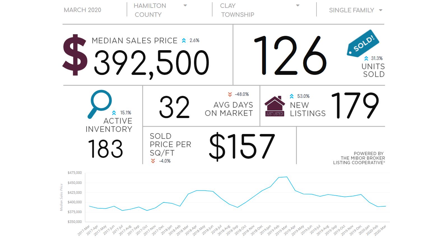
Task: Click the $425,000 y-axis label
Action: point(75,193)
